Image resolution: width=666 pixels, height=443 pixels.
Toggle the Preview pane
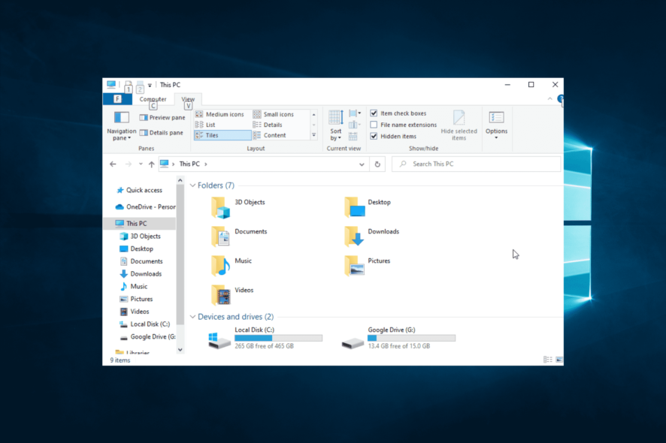click(x=162, y=118)
